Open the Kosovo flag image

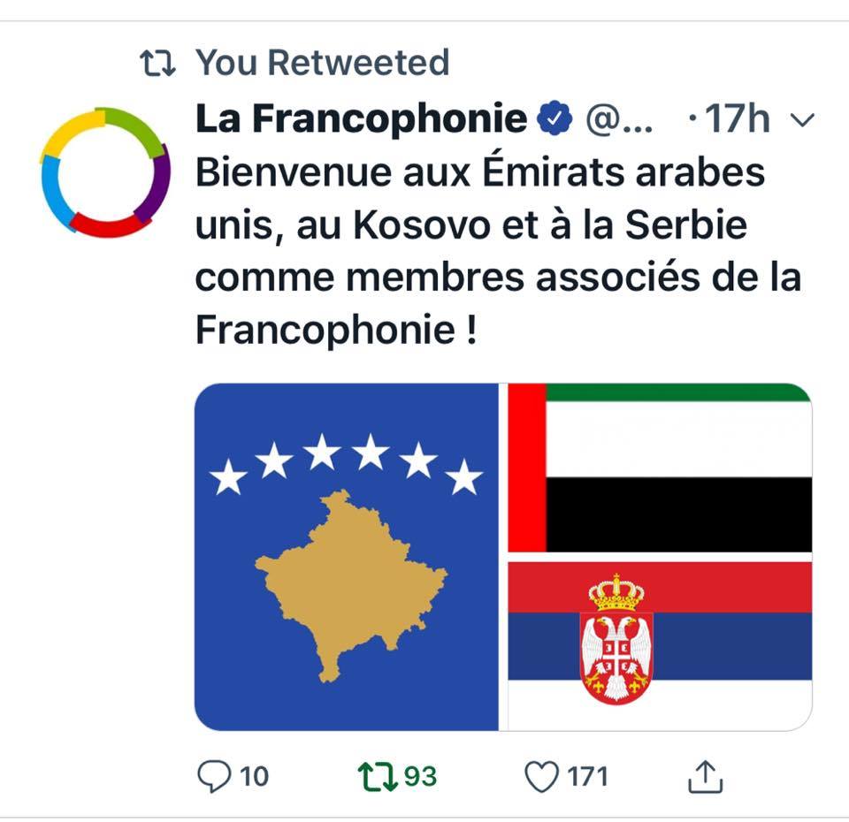(x=346, y=557)
